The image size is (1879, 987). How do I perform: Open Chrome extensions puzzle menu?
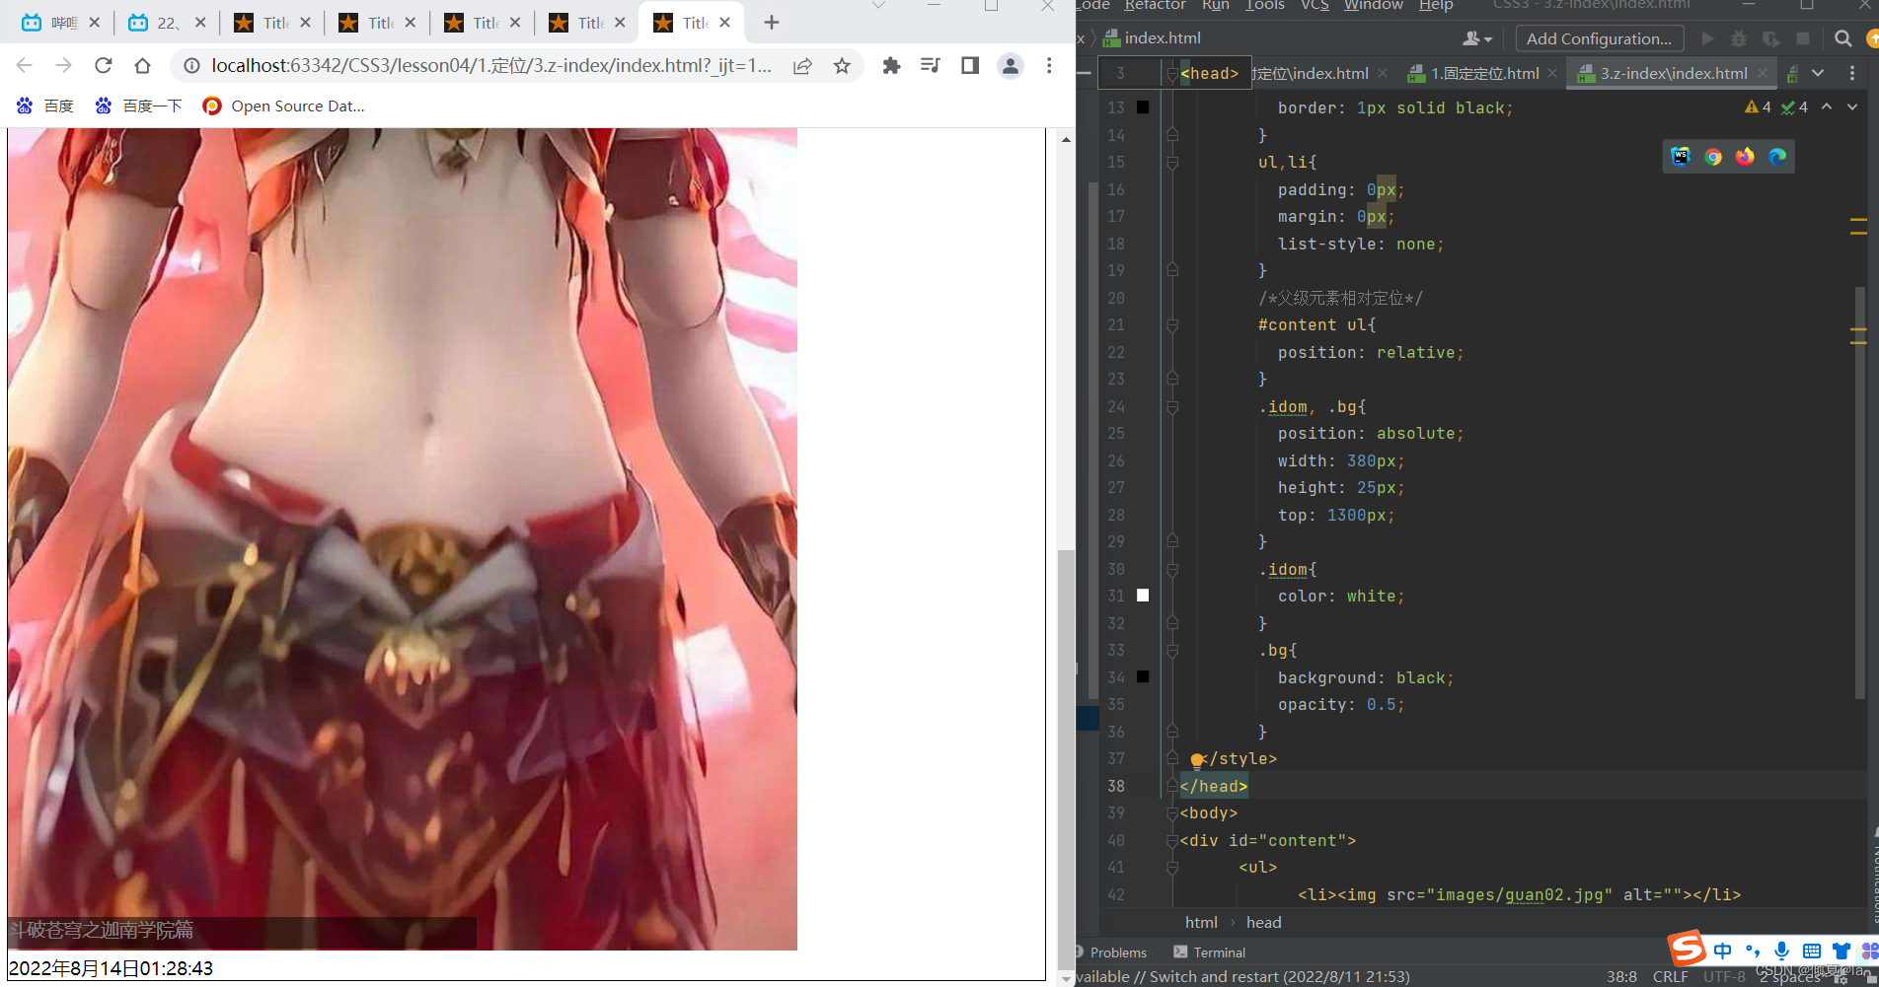(891, 66)
